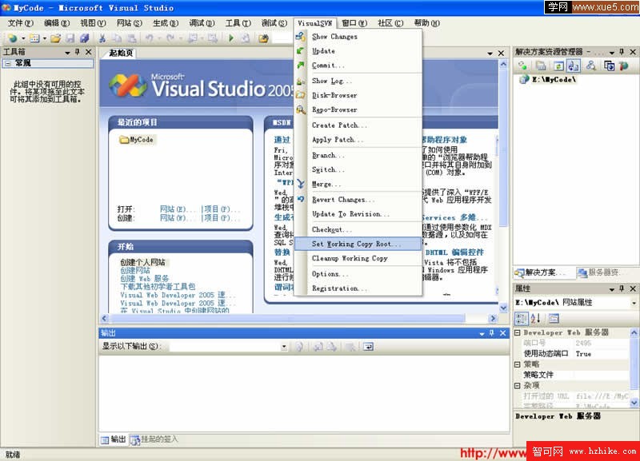
Task: Open the Properties object selector dropdown
Action: pos(634,303)
